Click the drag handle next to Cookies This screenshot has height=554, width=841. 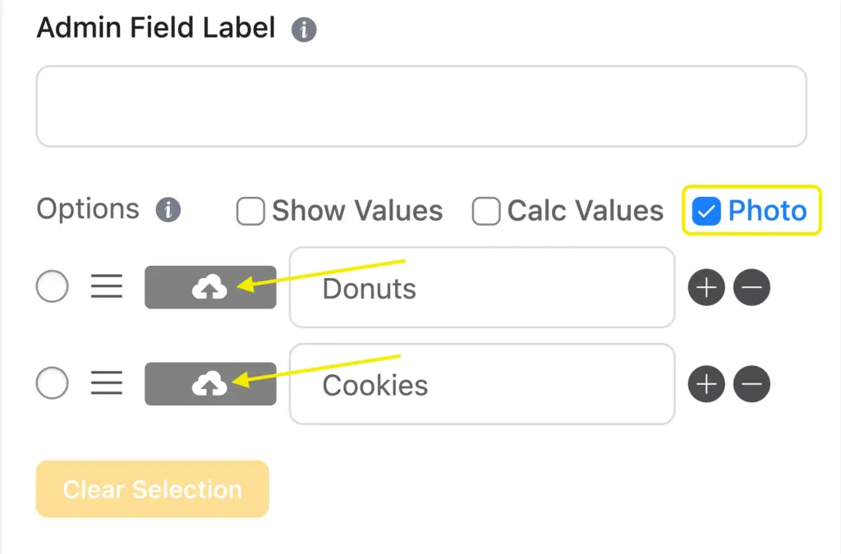pos(106,383)
